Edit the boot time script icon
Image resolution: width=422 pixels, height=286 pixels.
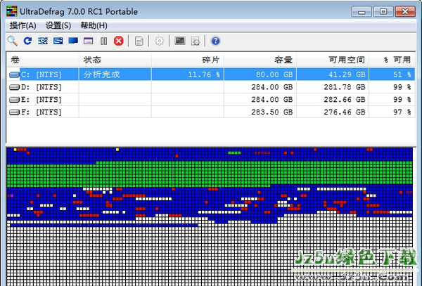pyautogui.click(x=195, y=41)
